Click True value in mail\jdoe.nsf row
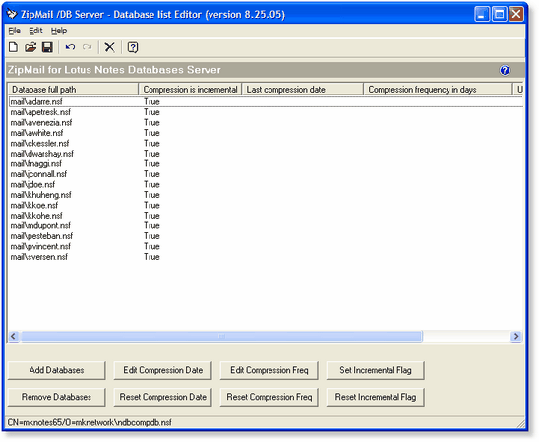Viewport: 539px width, 442px height. click(151, 184)
